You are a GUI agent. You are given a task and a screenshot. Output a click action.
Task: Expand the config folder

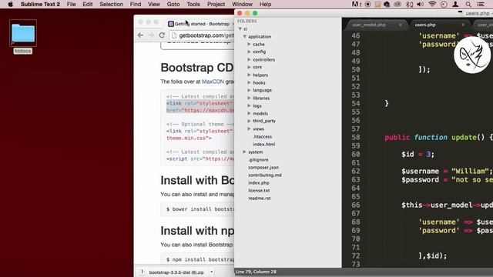(x=249, y=52)
